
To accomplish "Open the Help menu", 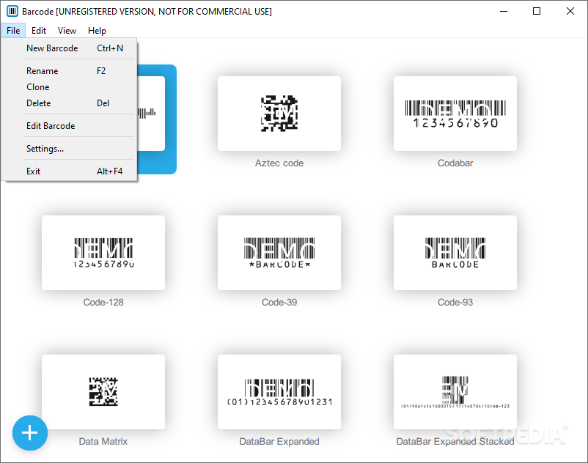I will tap(97, 30).
